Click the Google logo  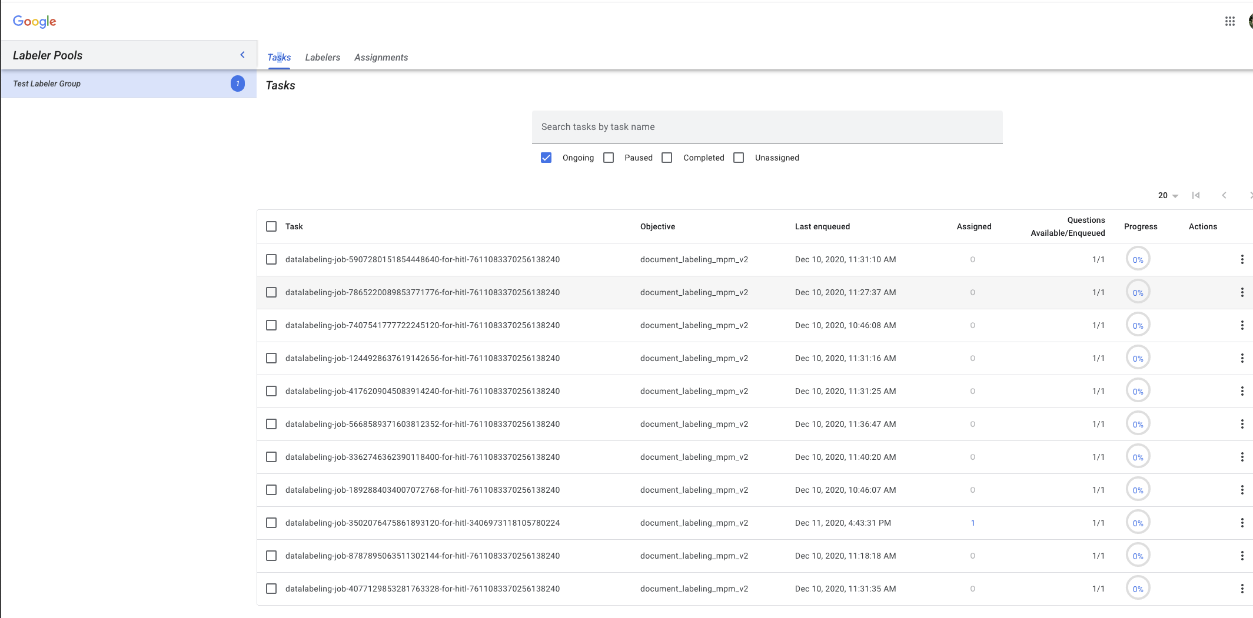35,22
